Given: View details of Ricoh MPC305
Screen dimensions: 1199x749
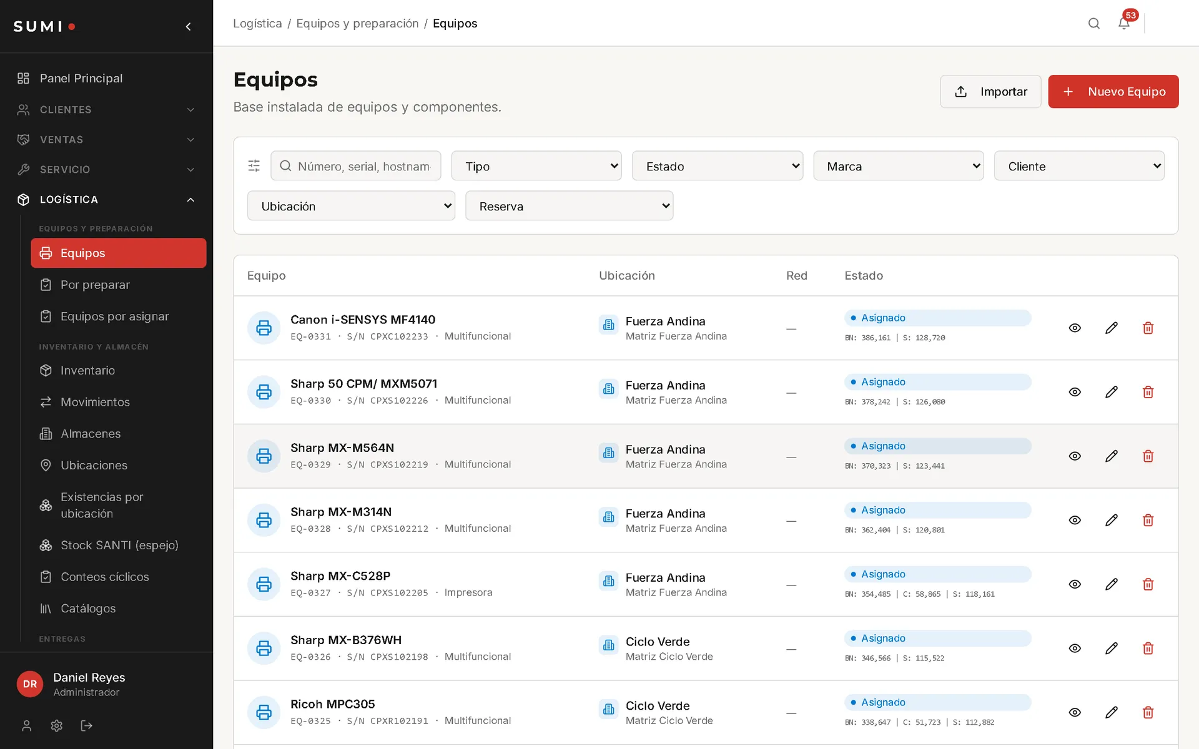Looking at the screenshot, I should pyautogui.click(x=1075, y=713).
